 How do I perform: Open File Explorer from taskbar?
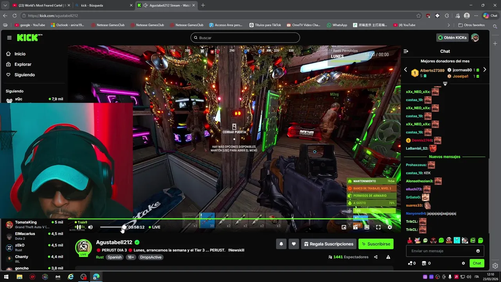tap(20, 277)
